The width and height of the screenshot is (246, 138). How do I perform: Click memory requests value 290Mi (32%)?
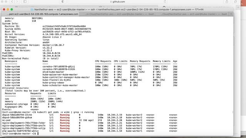point(38,101)
